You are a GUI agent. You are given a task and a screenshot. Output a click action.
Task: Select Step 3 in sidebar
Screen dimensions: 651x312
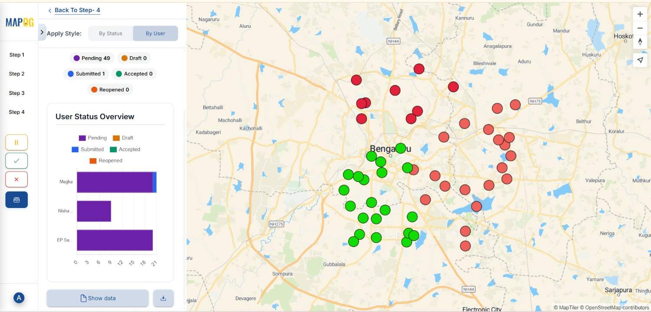point(17,93)
